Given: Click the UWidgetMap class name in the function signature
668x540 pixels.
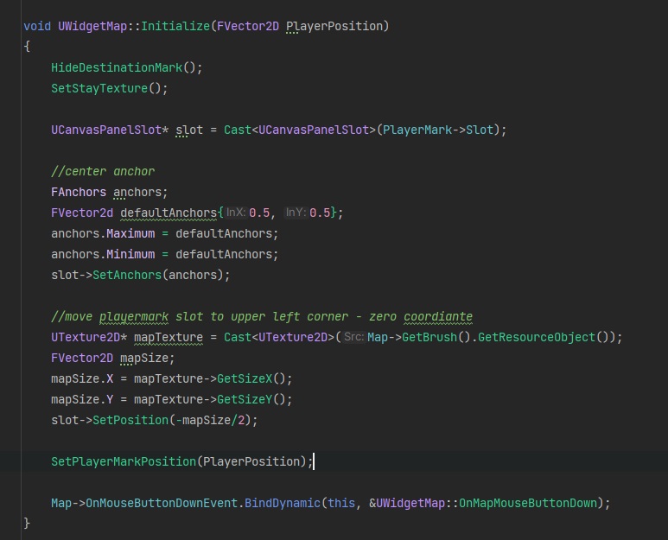Looking at the screenshot, I should 92,27.
